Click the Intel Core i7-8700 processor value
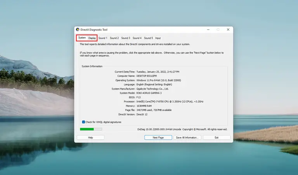The height and width of the screenshot is (175, 298). pyautogui.click(x=170, y=102)
